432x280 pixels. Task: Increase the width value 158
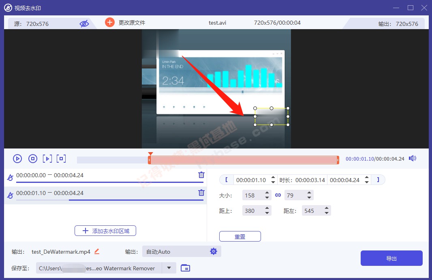267,193
